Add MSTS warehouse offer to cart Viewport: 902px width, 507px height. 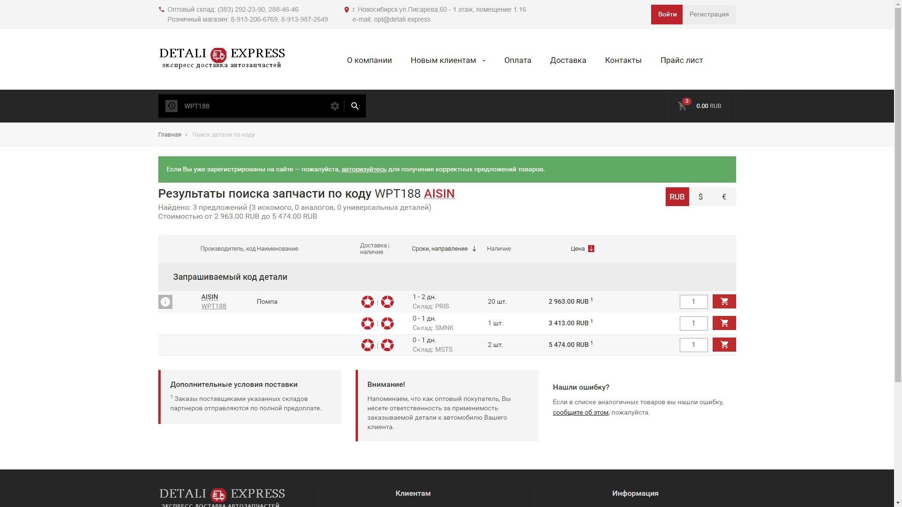click(x=724, y=345)
